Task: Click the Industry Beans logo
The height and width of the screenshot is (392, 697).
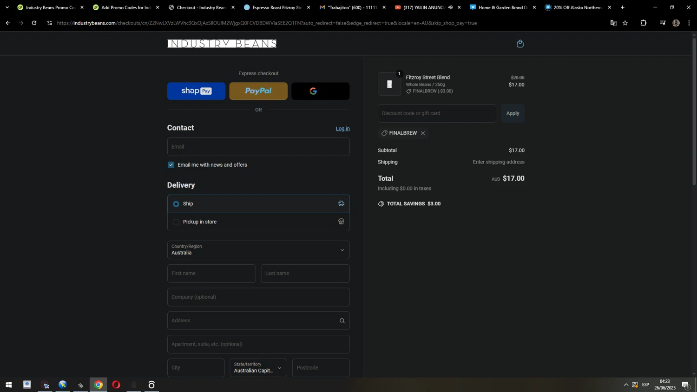Action: pos(222,44)
